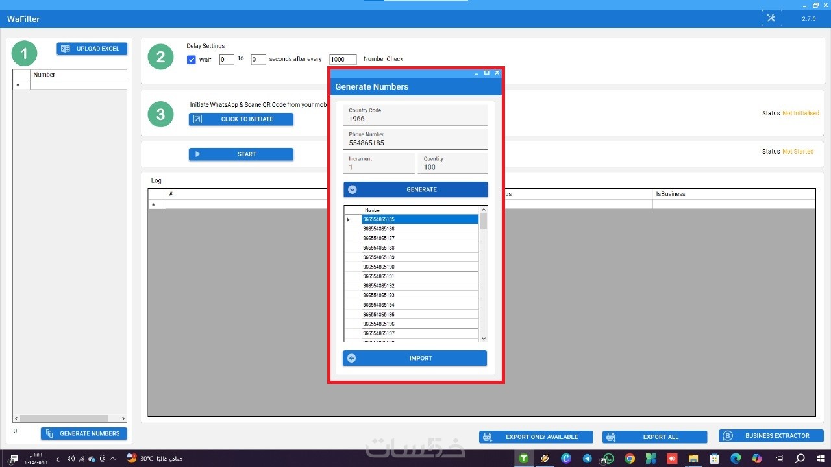Click the Phone Number field 554865185
Viewport: 831px width, 467px height.
click(415, 139)
